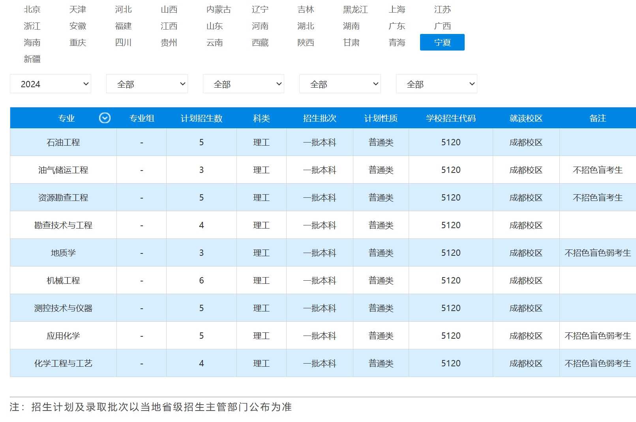Click the highlighted 宁夏 button
This screenshot has width=636, height=422.
point(442,42)
